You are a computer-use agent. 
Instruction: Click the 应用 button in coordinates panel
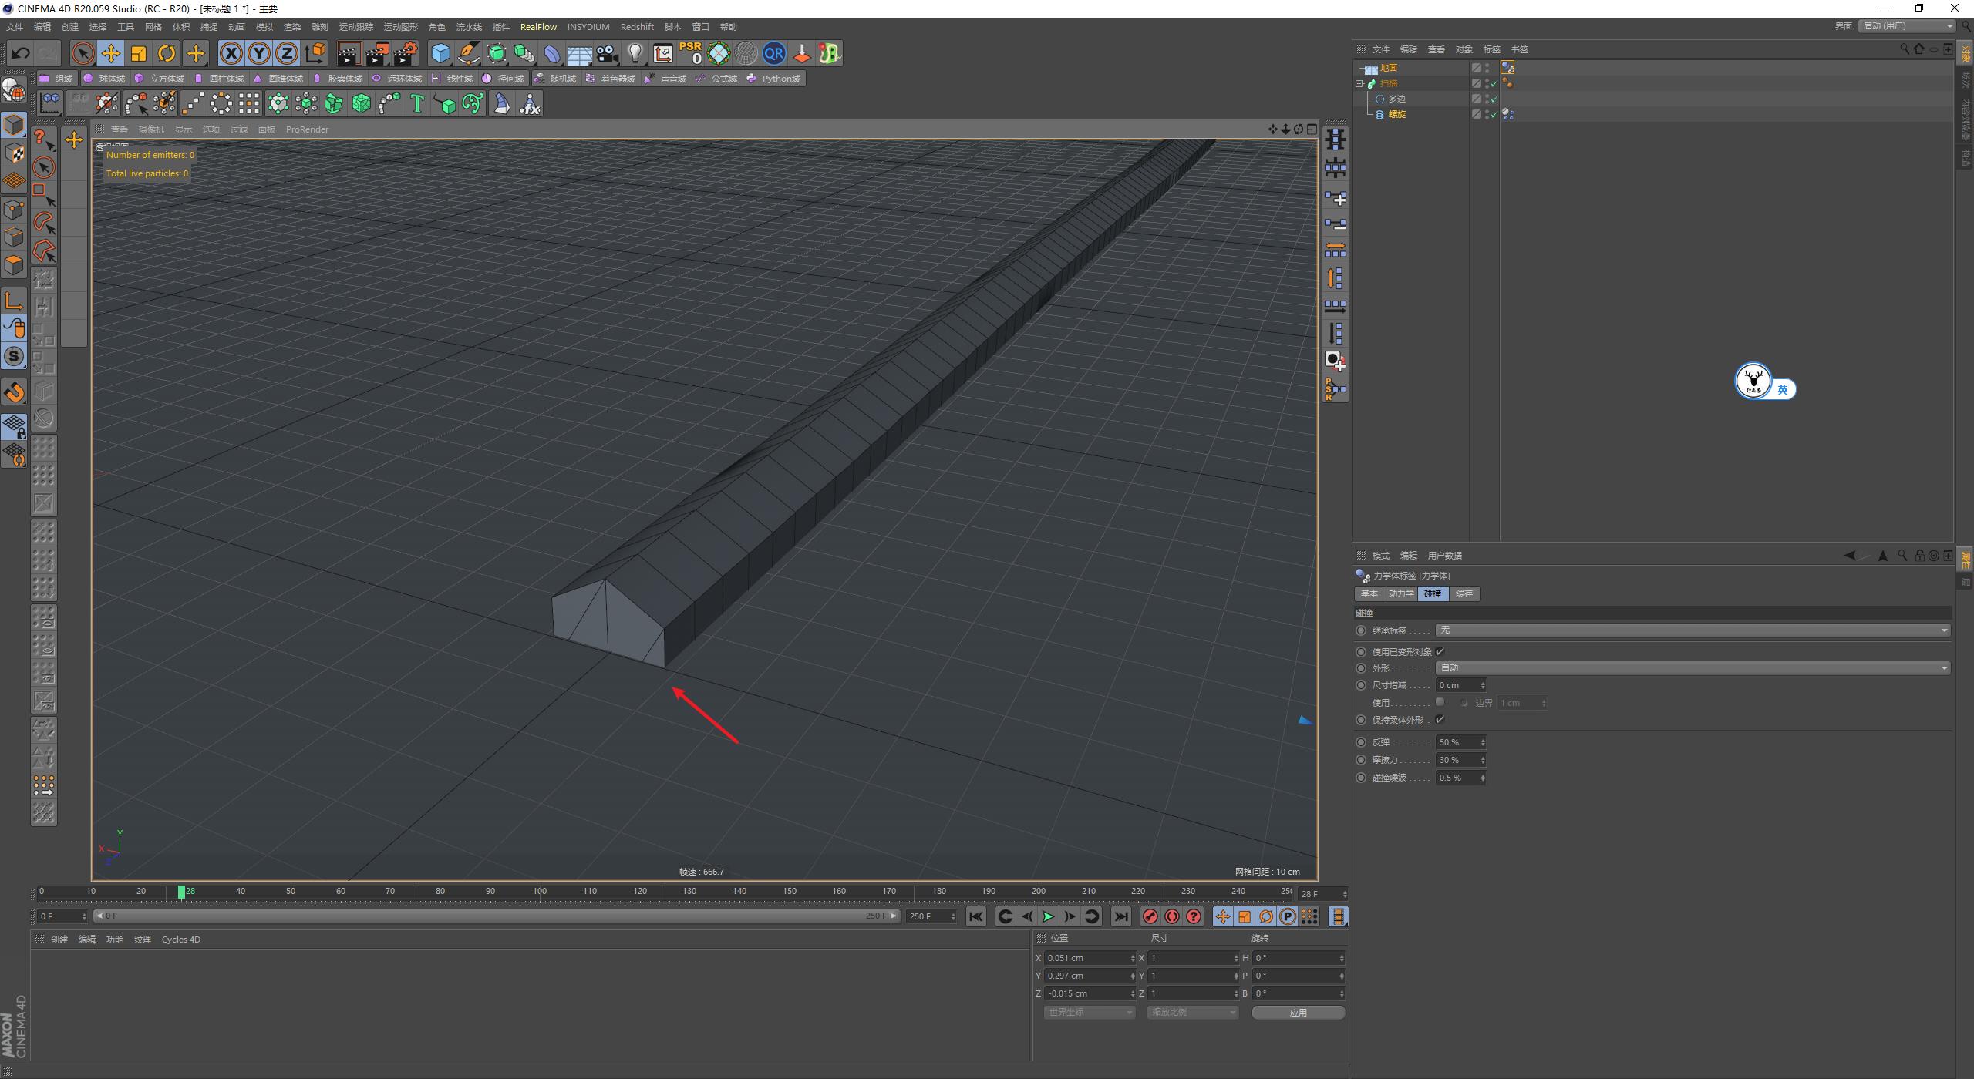pyautogui.click(x=1299, y=1012)
